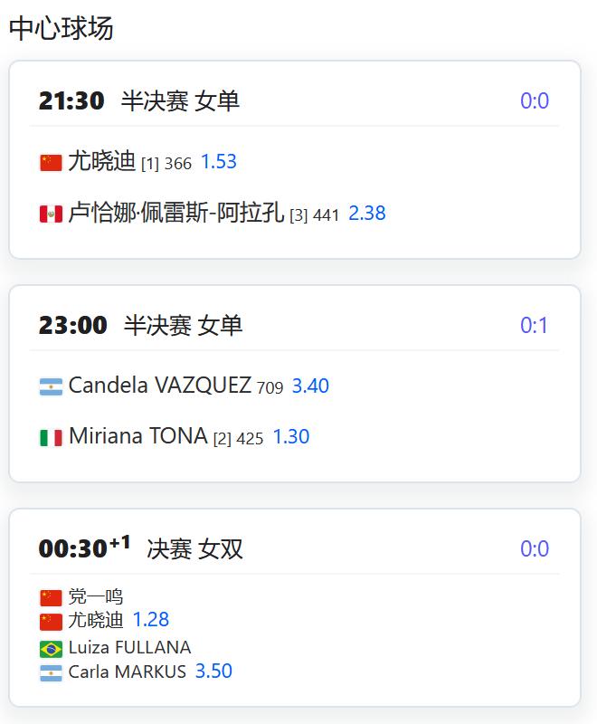Click Italy flag next to Miriana TONA

(x=51, y=438)
